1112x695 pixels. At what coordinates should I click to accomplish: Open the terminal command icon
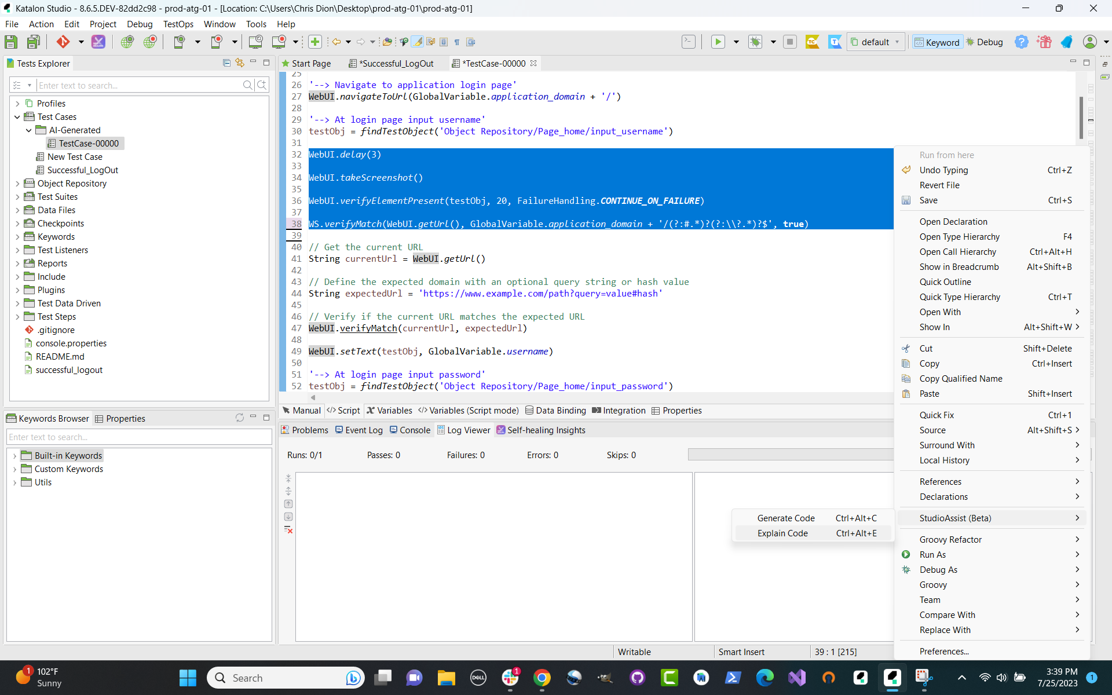click(689, 42)
